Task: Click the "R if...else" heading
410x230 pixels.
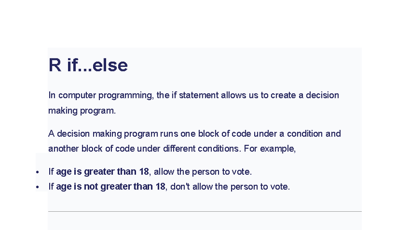Action: click(88, 66)
